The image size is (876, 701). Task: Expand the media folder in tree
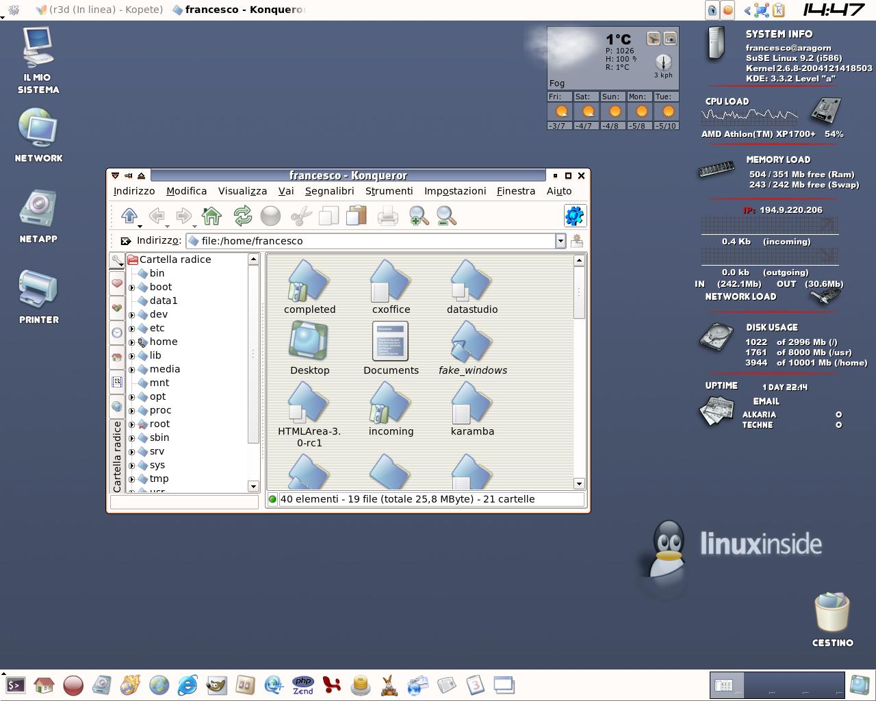tap(132, 370)
